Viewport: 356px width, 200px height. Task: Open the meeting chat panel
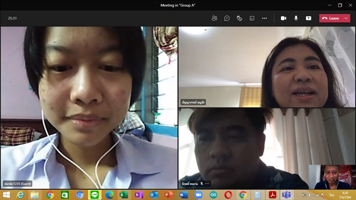pyautogui.click(x=227, y=18)
